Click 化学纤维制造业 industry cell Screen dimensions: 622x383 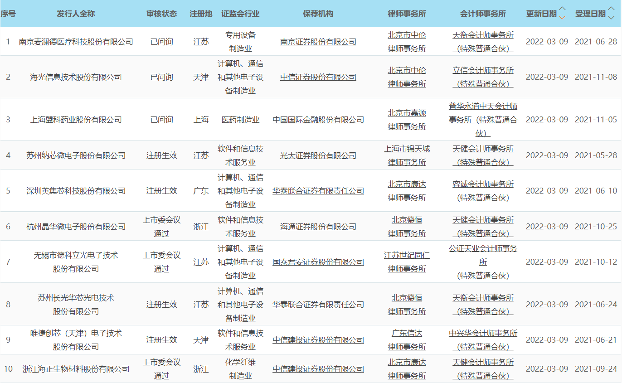(x=240, y=369)
